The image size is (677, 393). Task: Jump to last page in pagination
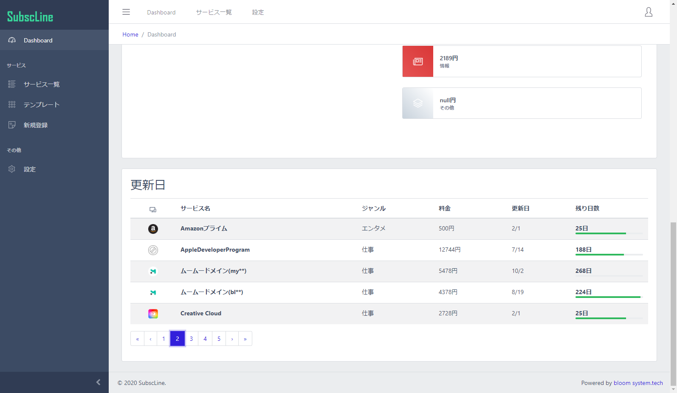245,339
